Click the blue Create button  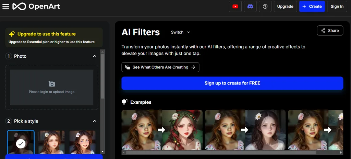(x=312, y=7)
